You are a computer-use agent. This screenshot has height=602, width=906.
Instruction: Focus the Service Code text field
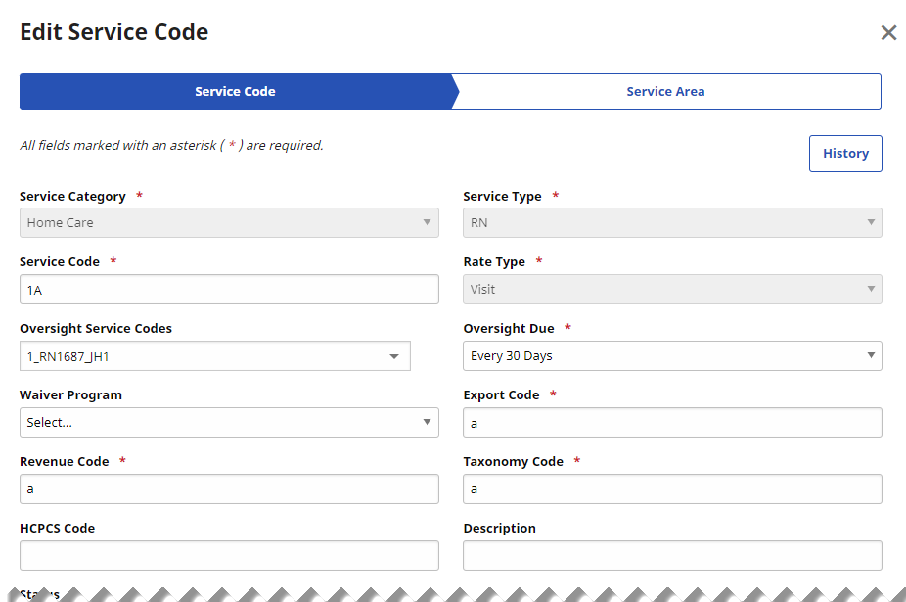229,290
